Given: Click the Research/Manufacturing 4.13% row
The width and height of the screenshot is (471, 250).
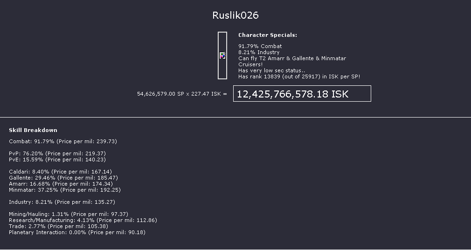Looking at the screenshot, I should (x=83, y=220).
